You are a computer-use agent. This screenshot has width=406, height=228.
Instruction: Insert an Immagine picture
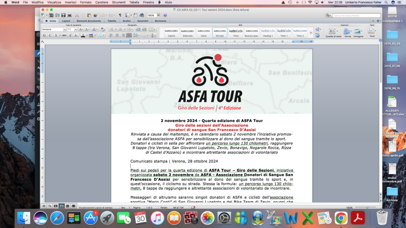pos(358,33)
